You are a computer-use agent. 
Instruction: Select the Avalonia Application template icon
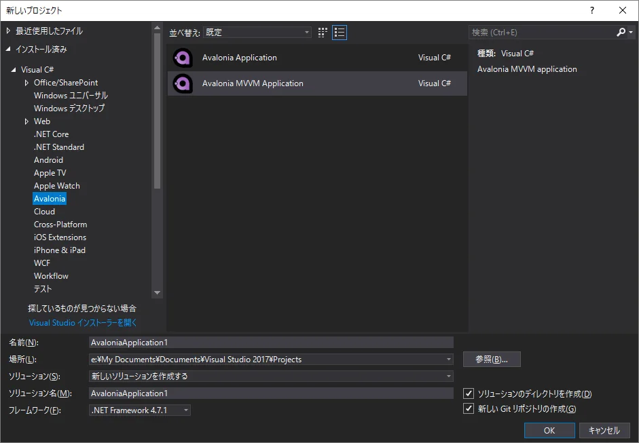click(x=183, y=58)
